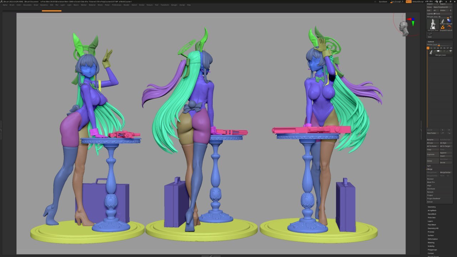Select visibility set V2
Screen dimensions: 457x257
tap(431, 48)
